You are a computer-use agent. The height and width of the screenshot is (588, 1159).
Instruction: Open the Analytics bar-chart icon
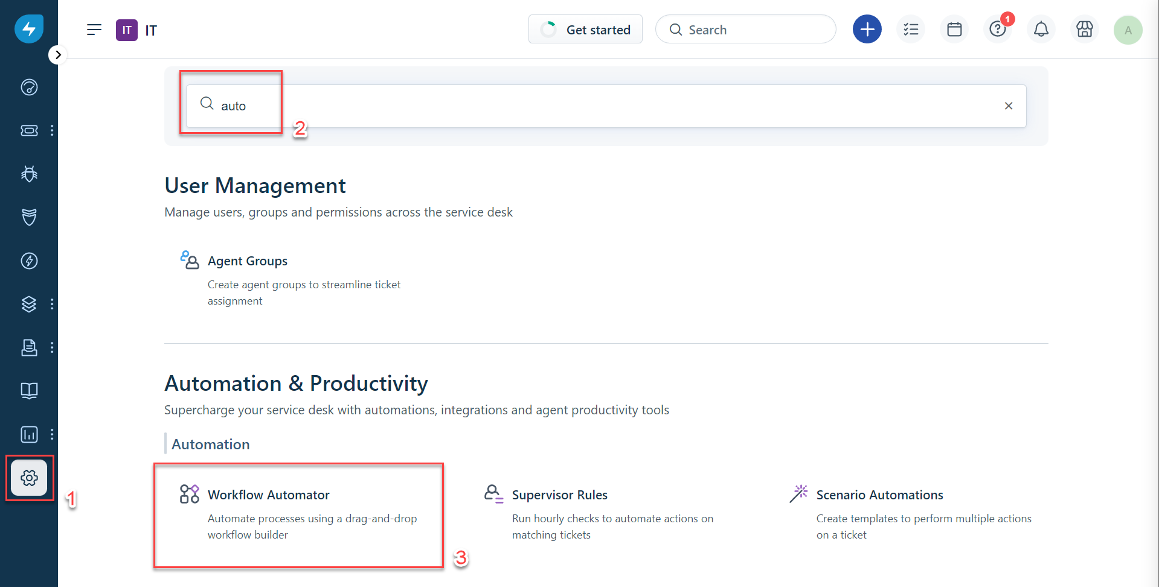tap(28, 434)
